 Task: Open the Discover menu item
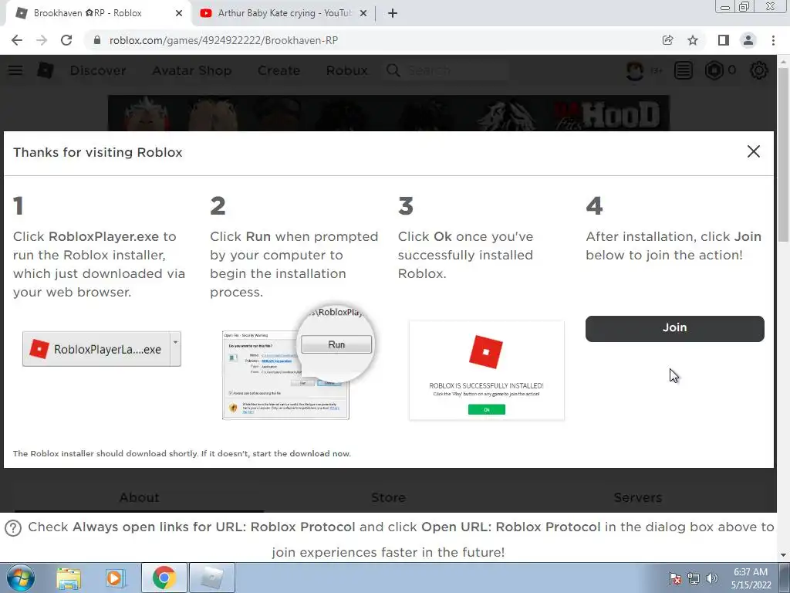(98, 70)
